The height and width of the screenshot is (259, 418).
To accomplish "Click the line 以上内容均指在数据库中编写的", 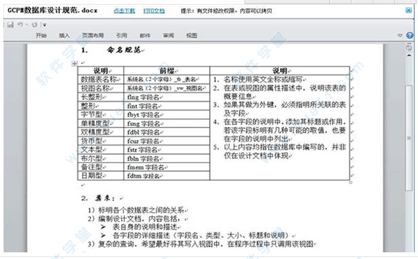I will [284, 147].
